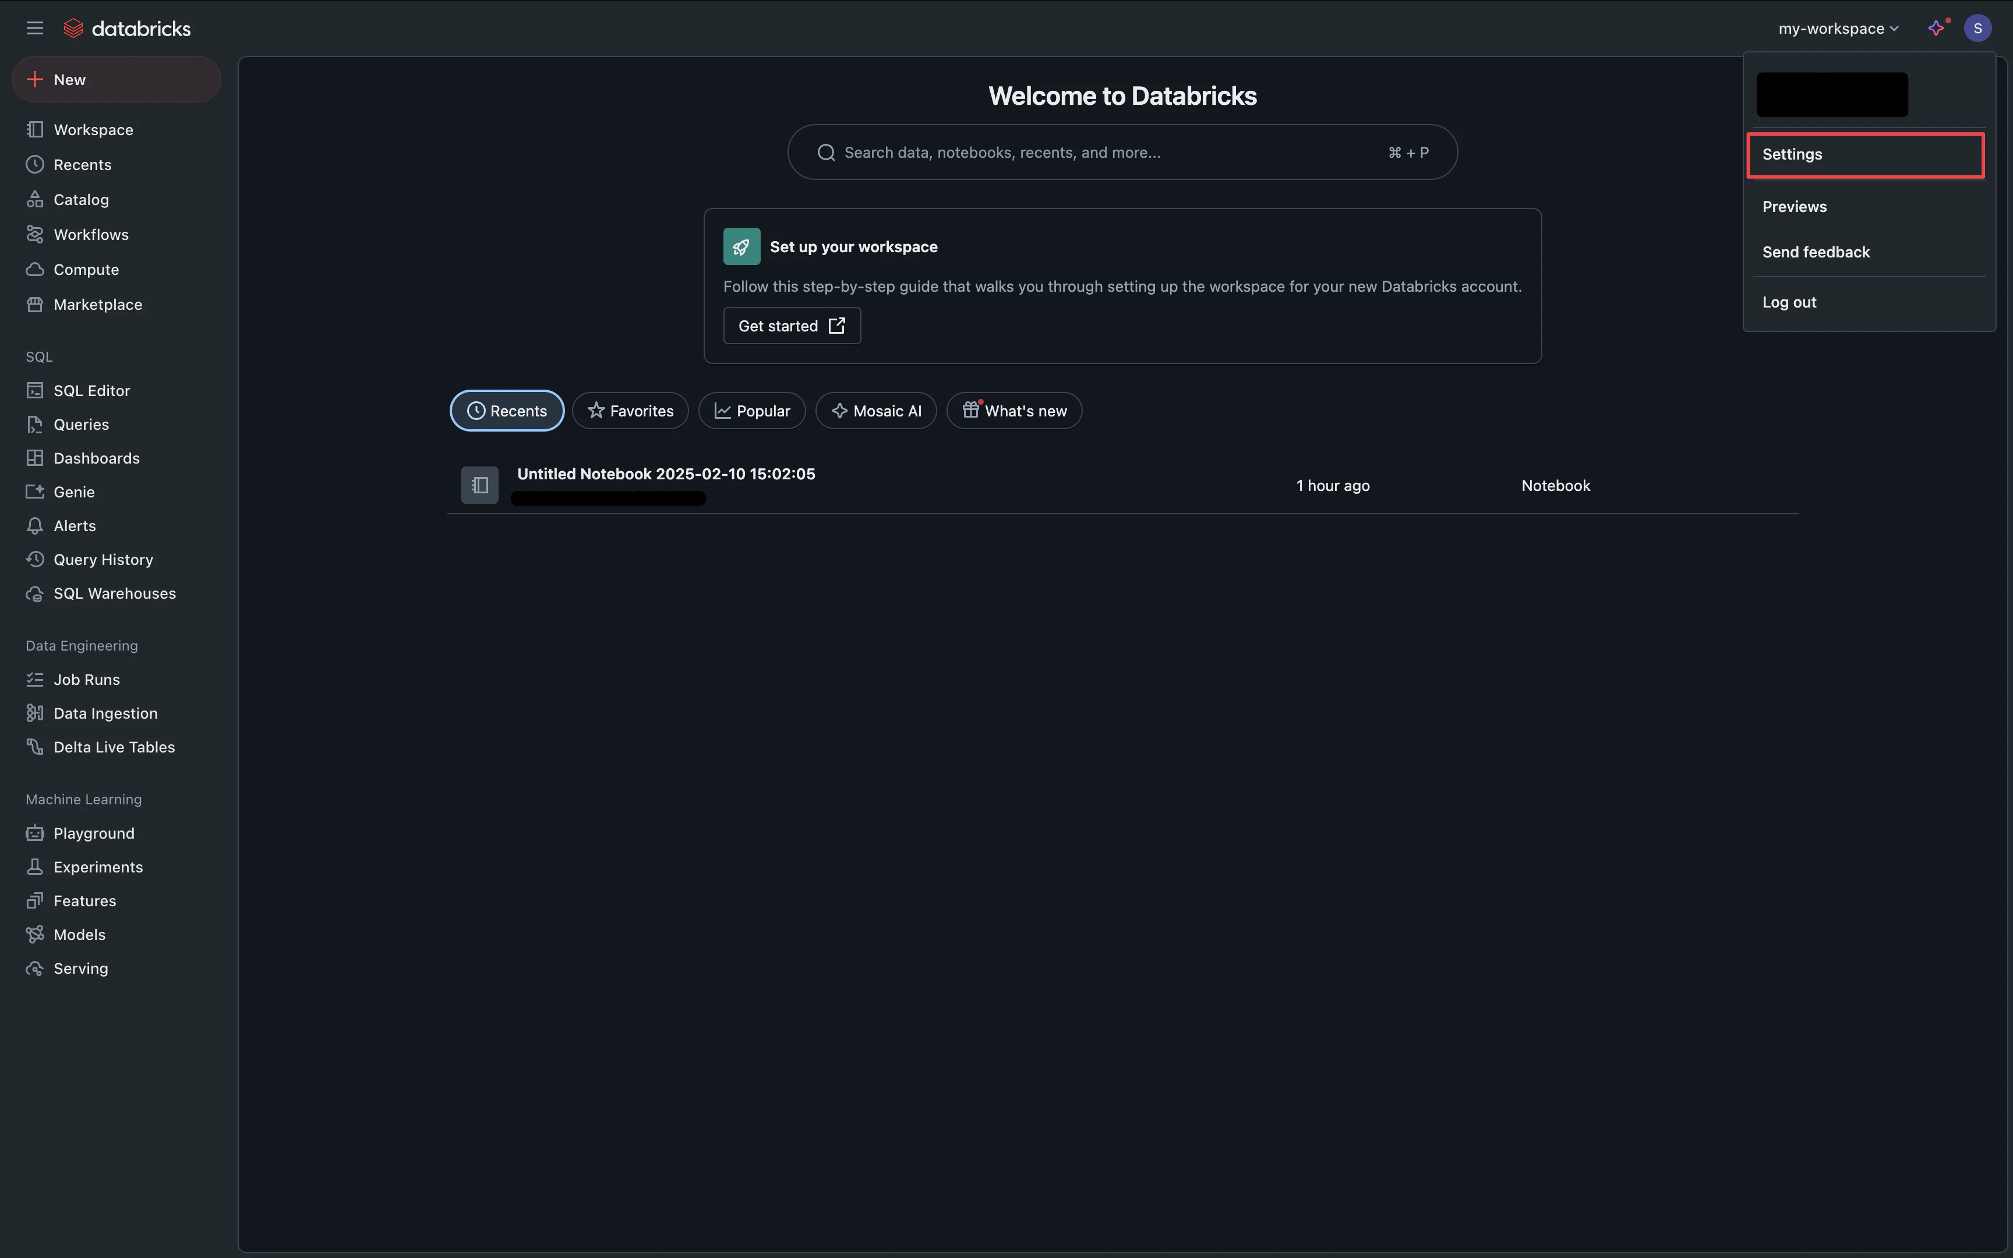
Task: Click the notebook icon in recents row
Action: [480, 485]
